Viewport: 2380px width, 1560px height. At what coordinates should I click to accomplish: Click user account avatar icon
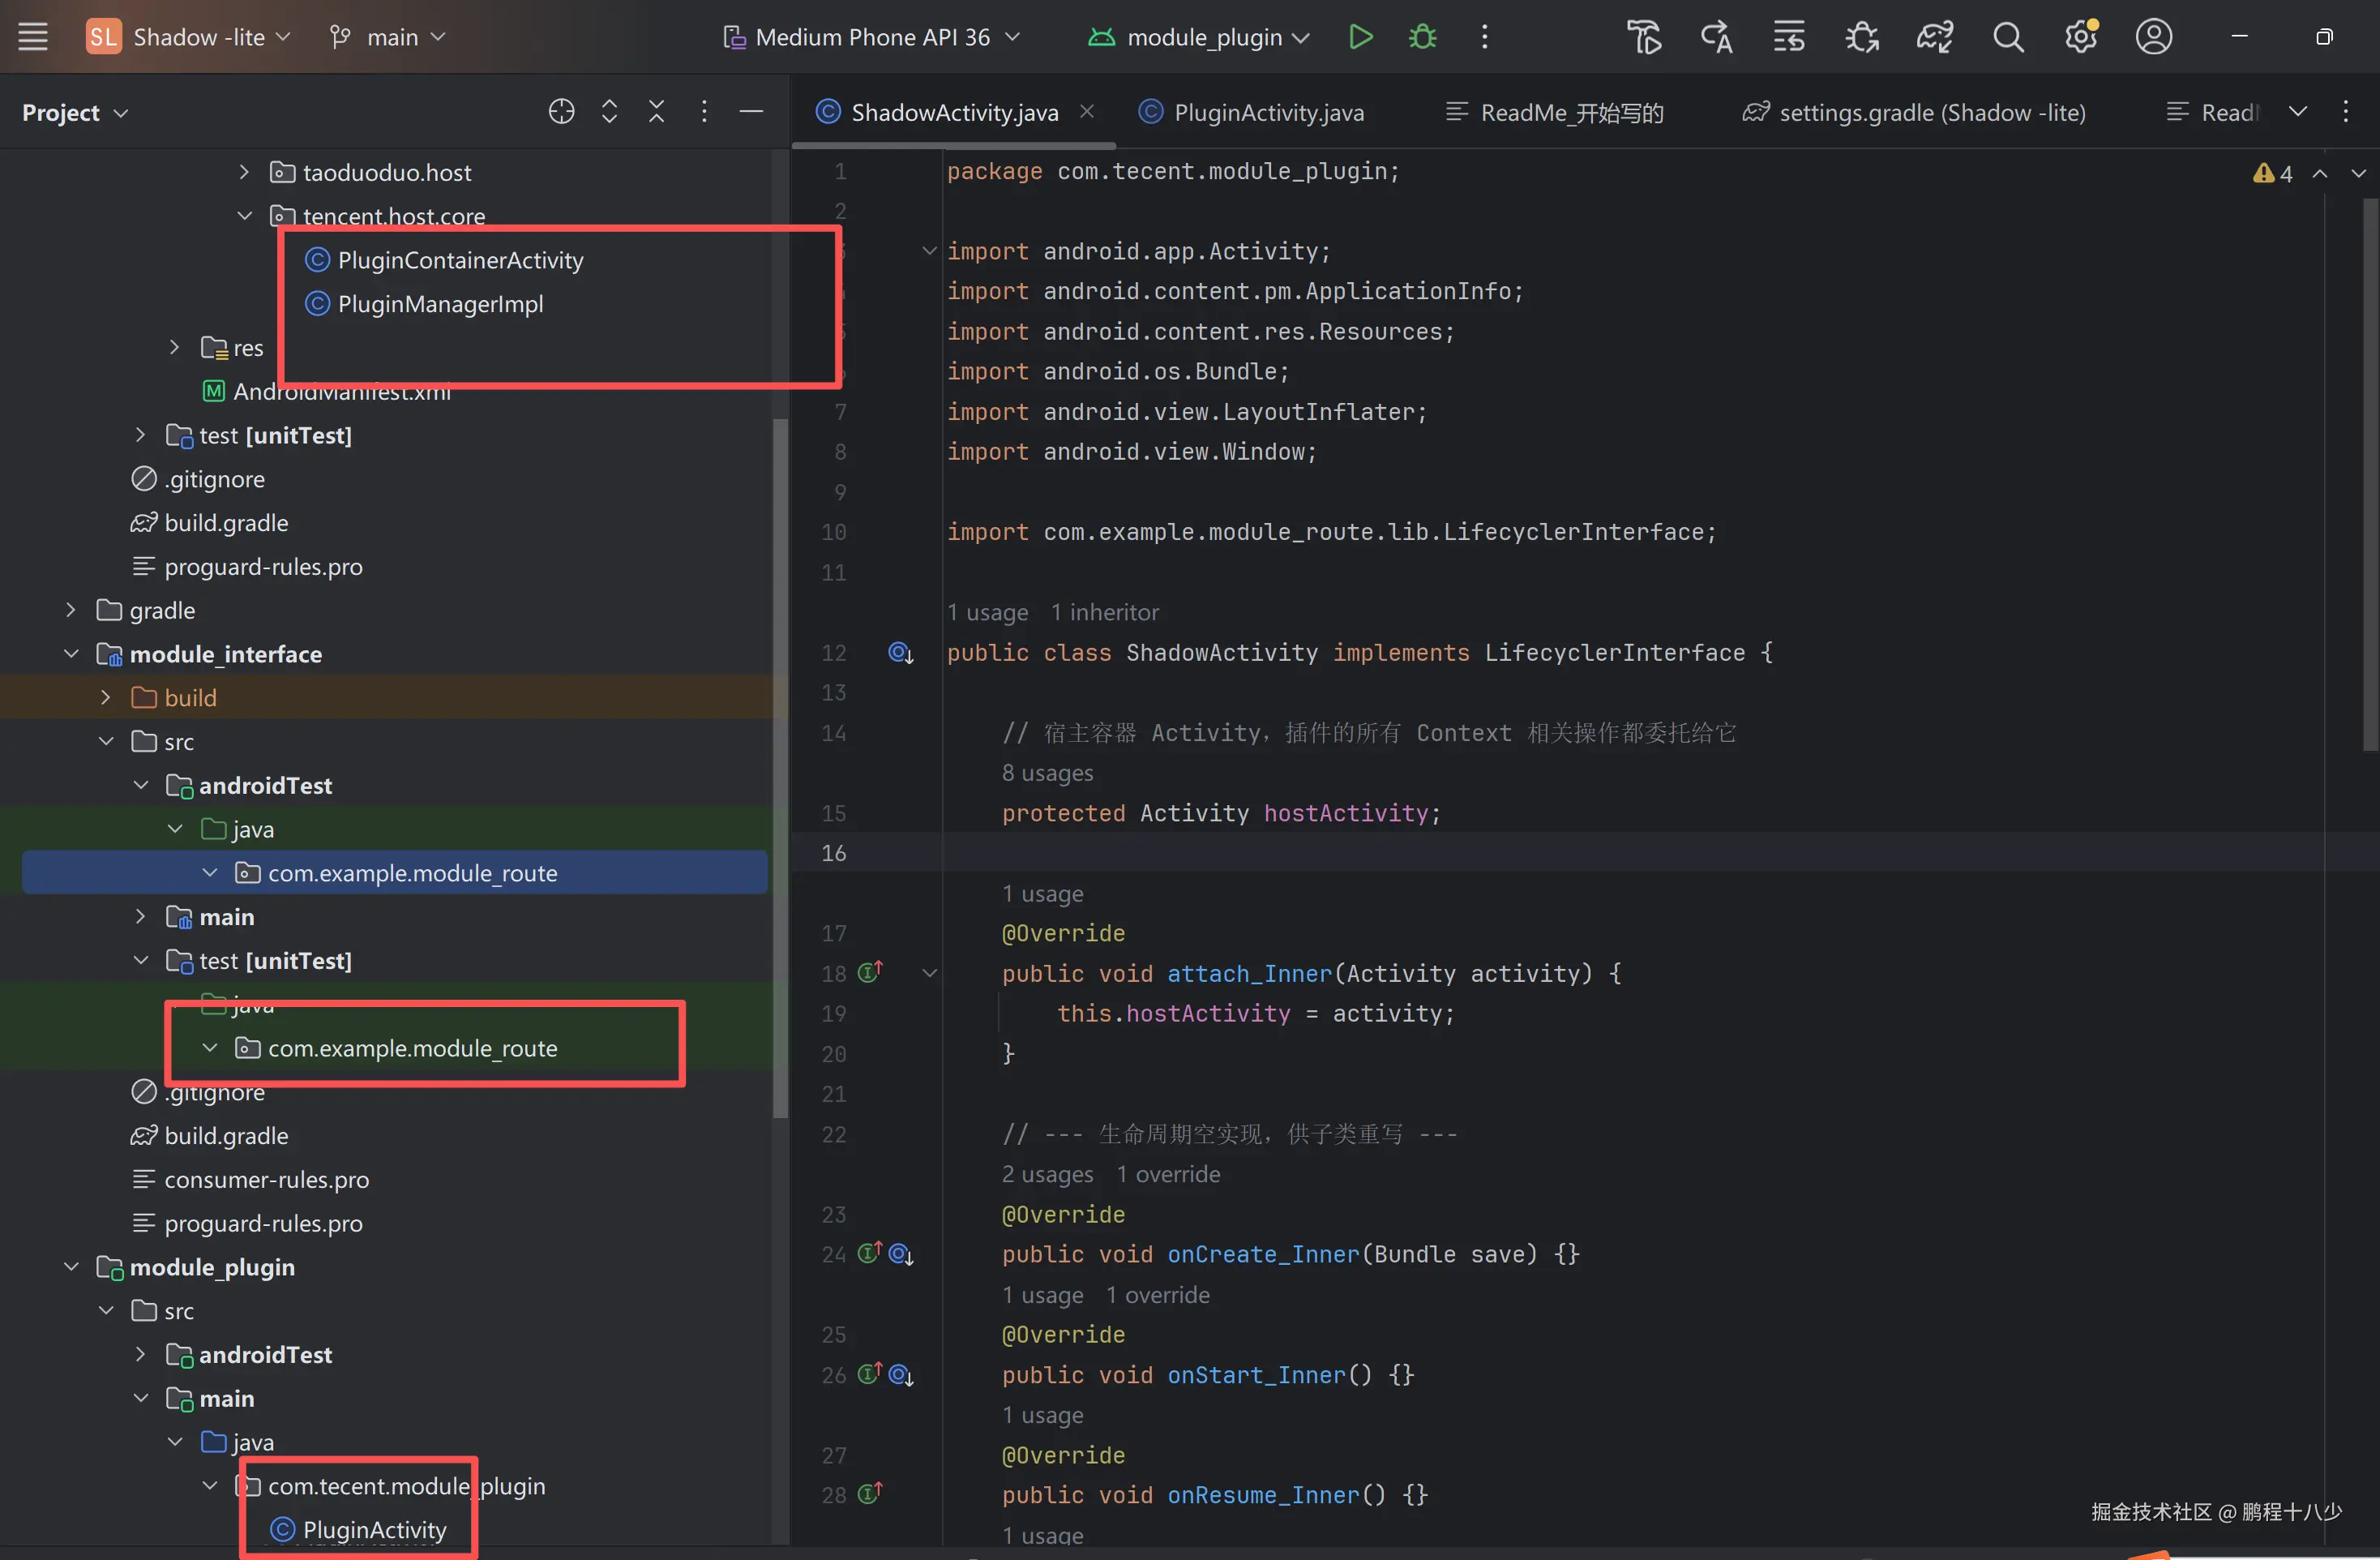click(x=2153, y=37)
